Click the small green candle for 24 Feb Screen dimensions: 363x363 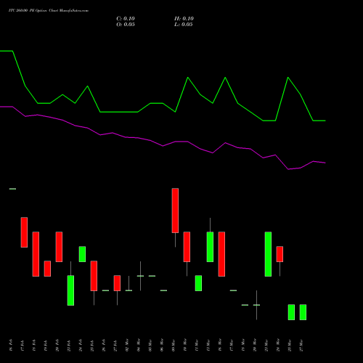(x=82, y=254)
